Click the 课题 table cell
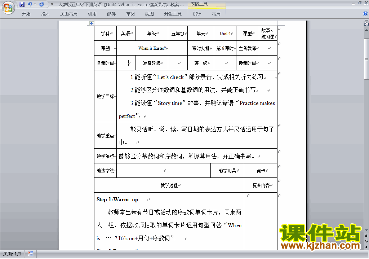Screen dimensions: 369x259 tap(106, 48)
